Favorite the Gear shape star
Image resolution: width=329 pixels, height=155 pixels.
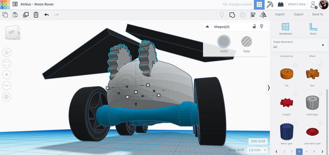[x=321, y=65]
